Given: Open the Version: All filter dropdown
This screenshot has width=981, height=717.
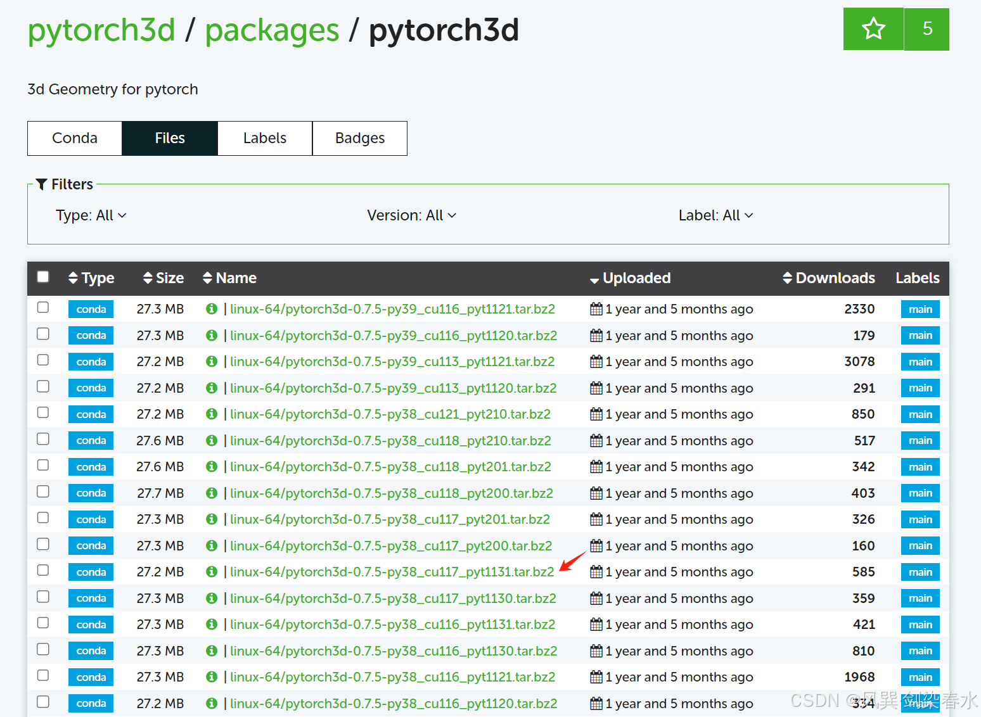Looking at the screenshot, I should click(412, 215).
